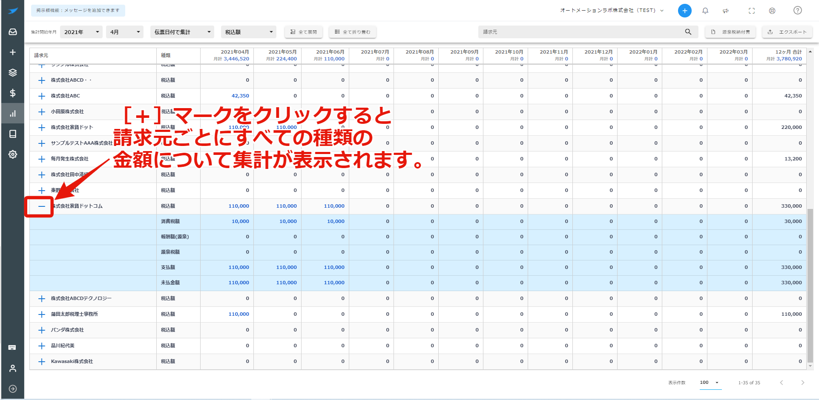The height and width of the screenshot is (400, 819).
Task: Click the lifebuoy support icon
Action: (x=772, y=11)
